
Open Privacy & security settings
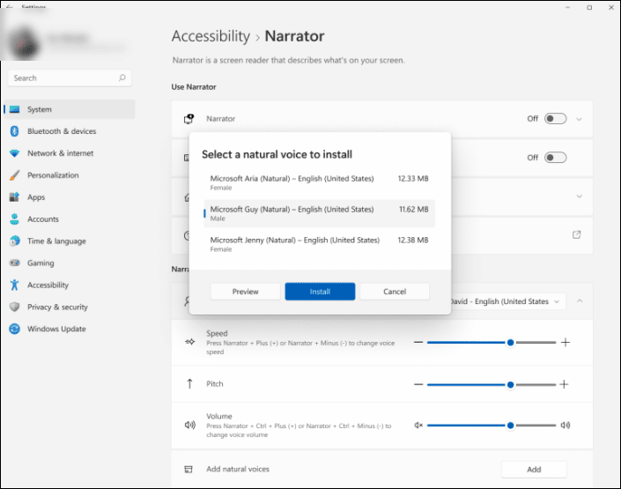pyautogui.click(x=70, y=307)
